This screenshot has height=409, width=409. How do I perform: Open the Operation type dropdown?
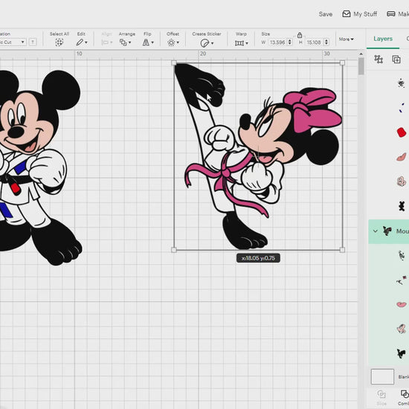(x=13, y=42)
